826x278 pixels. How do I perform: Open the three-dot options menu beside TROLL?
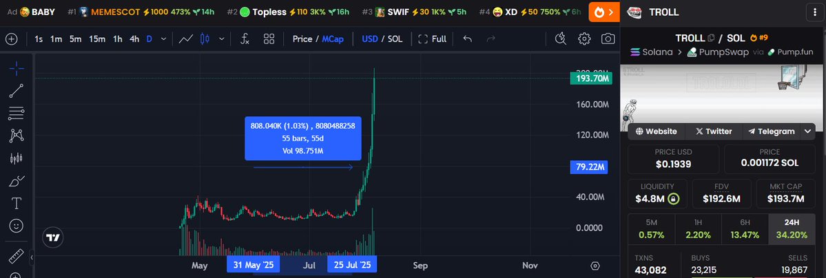816,12
